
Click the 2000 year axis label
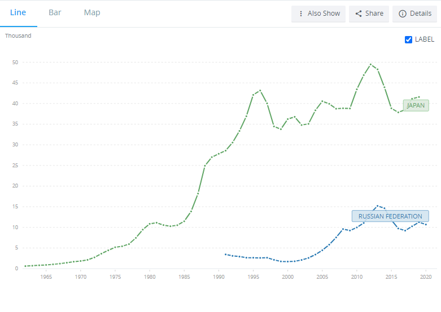click(x=287, y=277)
